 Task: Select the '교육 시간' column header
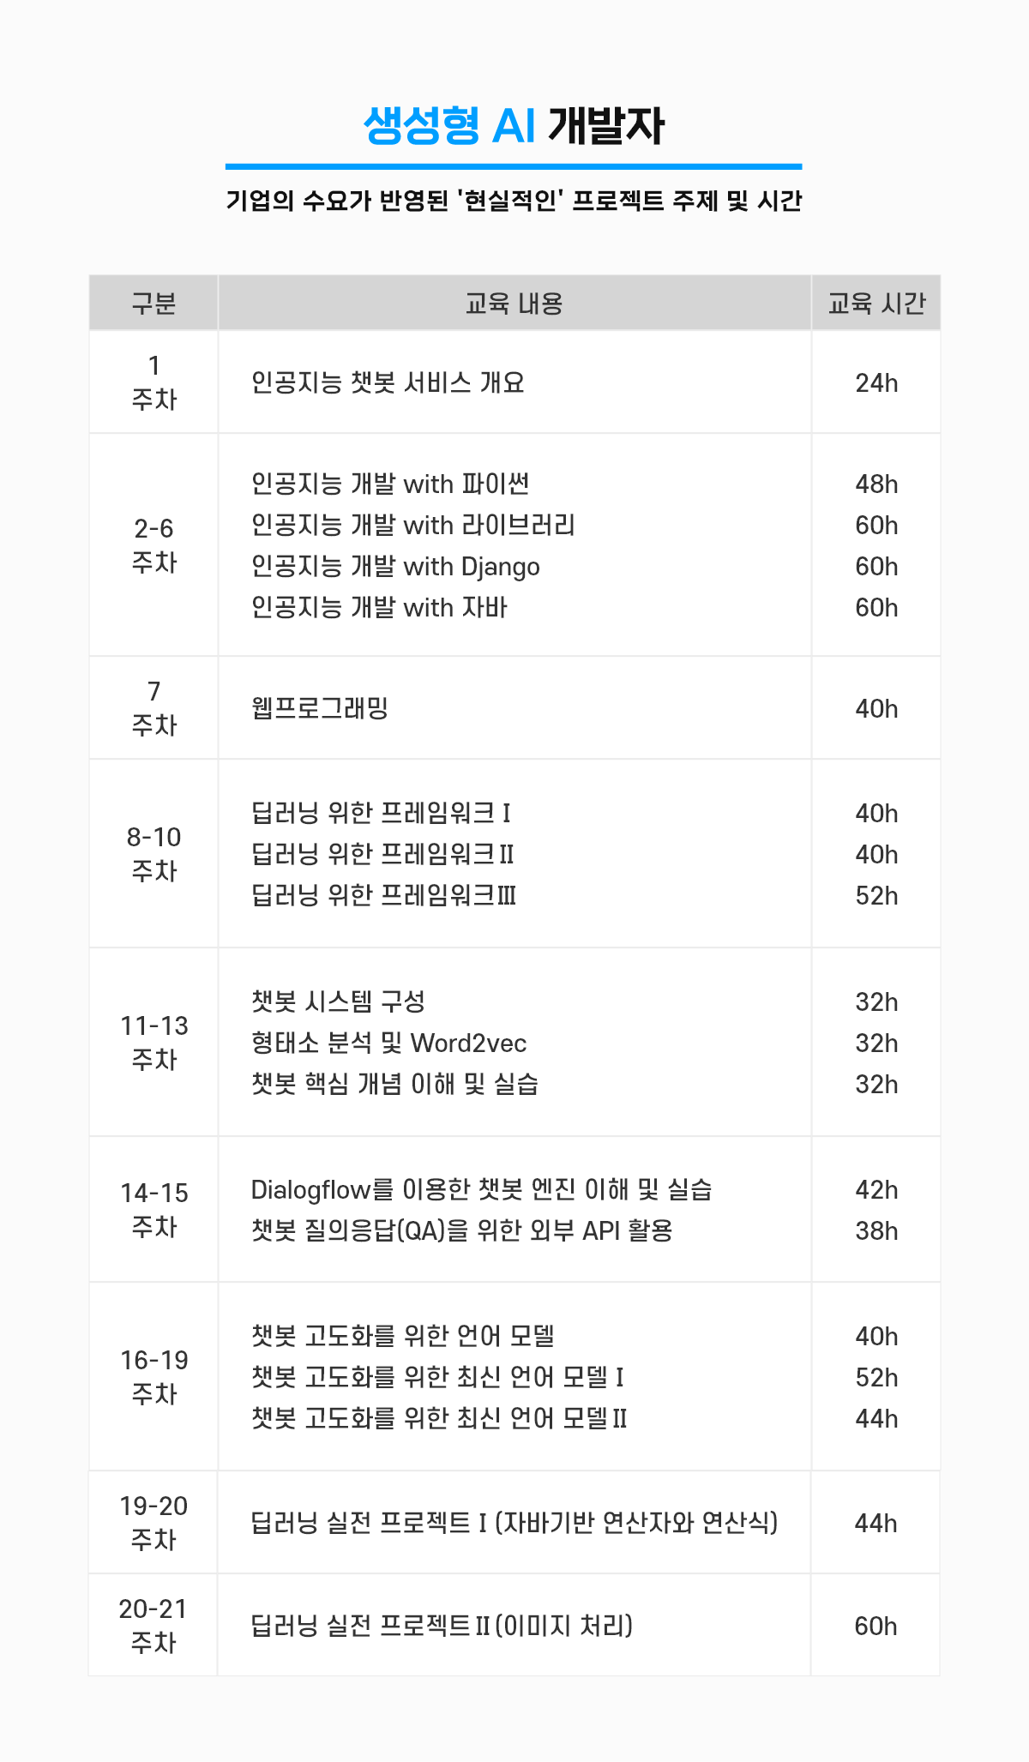876,304
